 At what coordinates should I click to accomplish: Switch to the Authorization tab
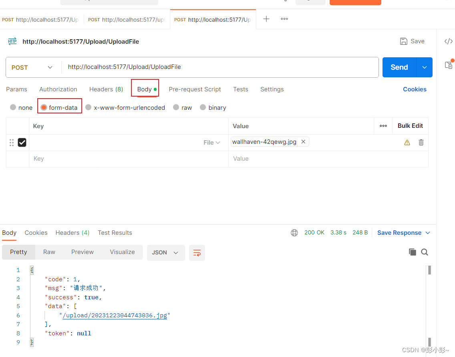point(58,89)
